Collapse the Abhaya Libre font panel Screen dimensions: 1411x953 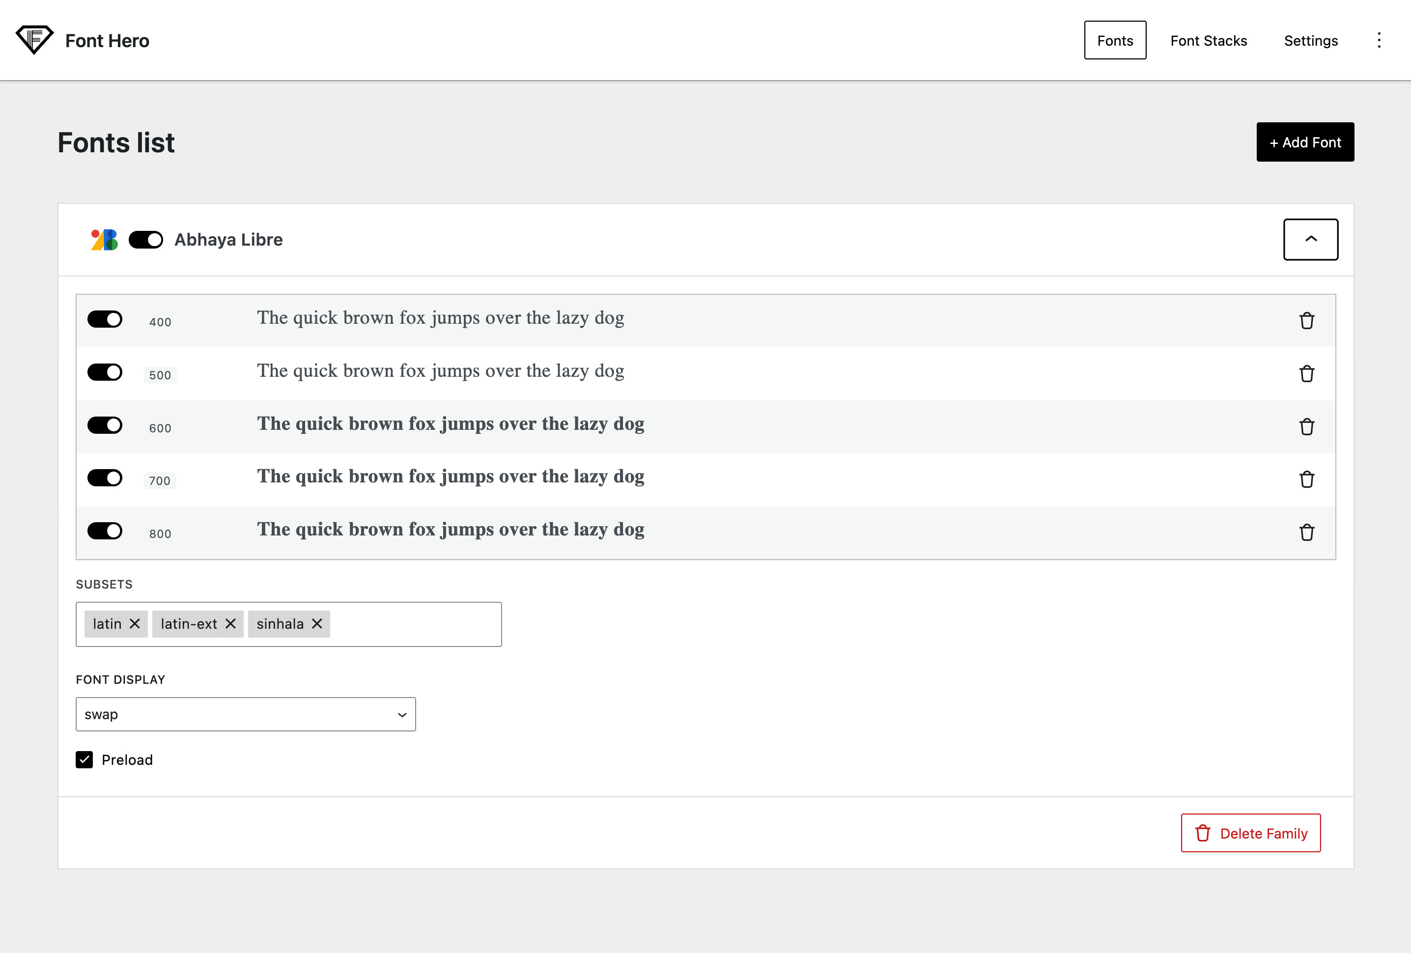pyautogui.click(x=1311, y=239)
